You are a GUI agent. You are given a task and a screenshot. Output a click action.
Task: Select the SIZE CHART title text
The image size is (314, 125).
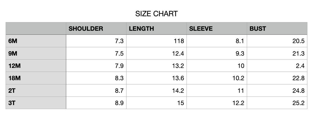(156, 14)
